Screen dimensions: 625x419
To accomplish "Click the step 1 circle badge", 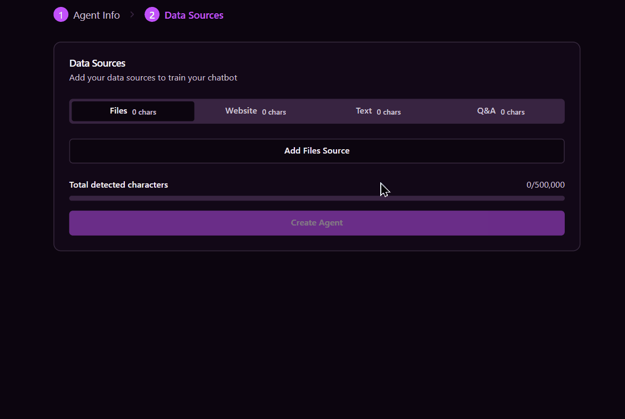I will click(61, 15).
